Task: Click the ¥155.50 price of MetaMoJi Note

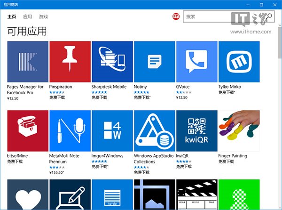Action: 56,172
